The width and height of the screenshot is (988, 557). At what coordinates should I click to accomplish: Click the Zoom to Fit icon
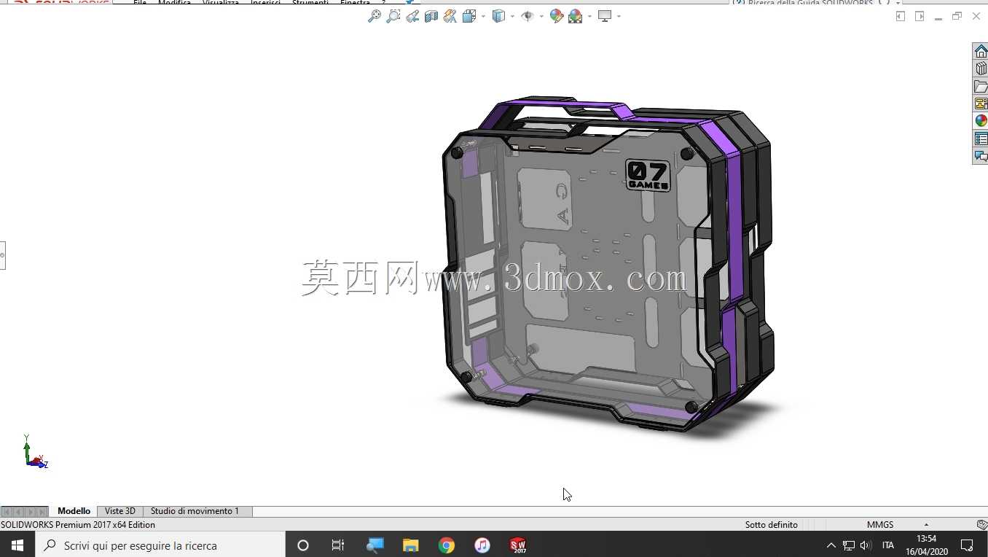click(375, 16)
